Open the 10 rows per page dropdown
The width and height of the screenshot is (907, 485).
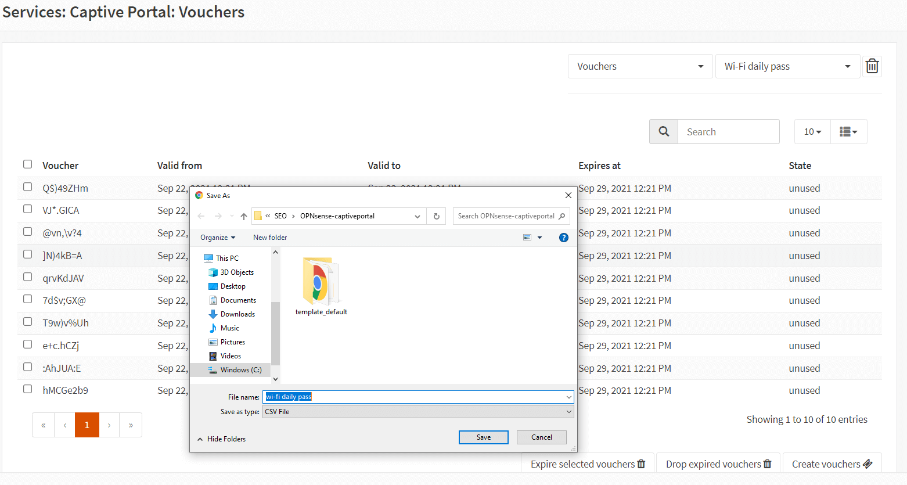pos(812,132)
